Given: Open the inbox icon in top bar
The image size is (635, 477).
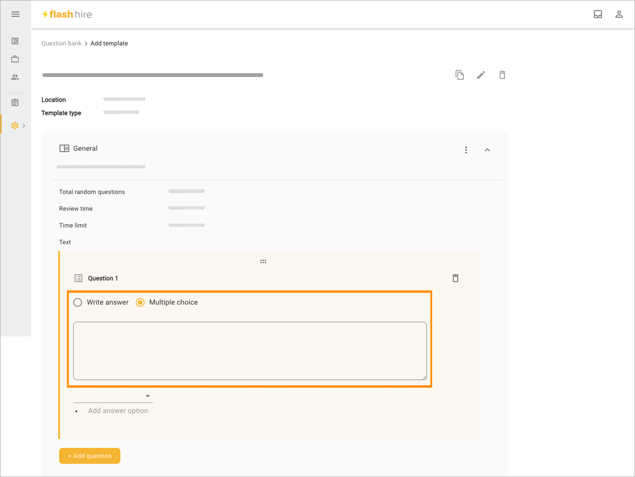Looking at the screenshot, I should point(598,14).
